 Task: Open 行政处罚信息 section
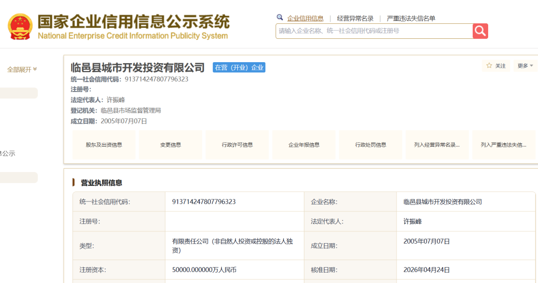click(x=371, y=145)
